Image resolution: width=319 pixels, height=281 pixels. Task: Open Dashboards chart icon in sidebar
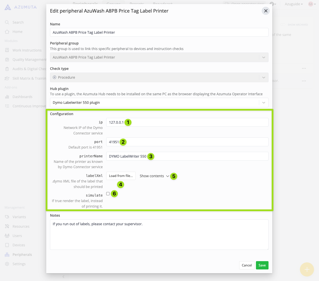[x=7, y=97]
